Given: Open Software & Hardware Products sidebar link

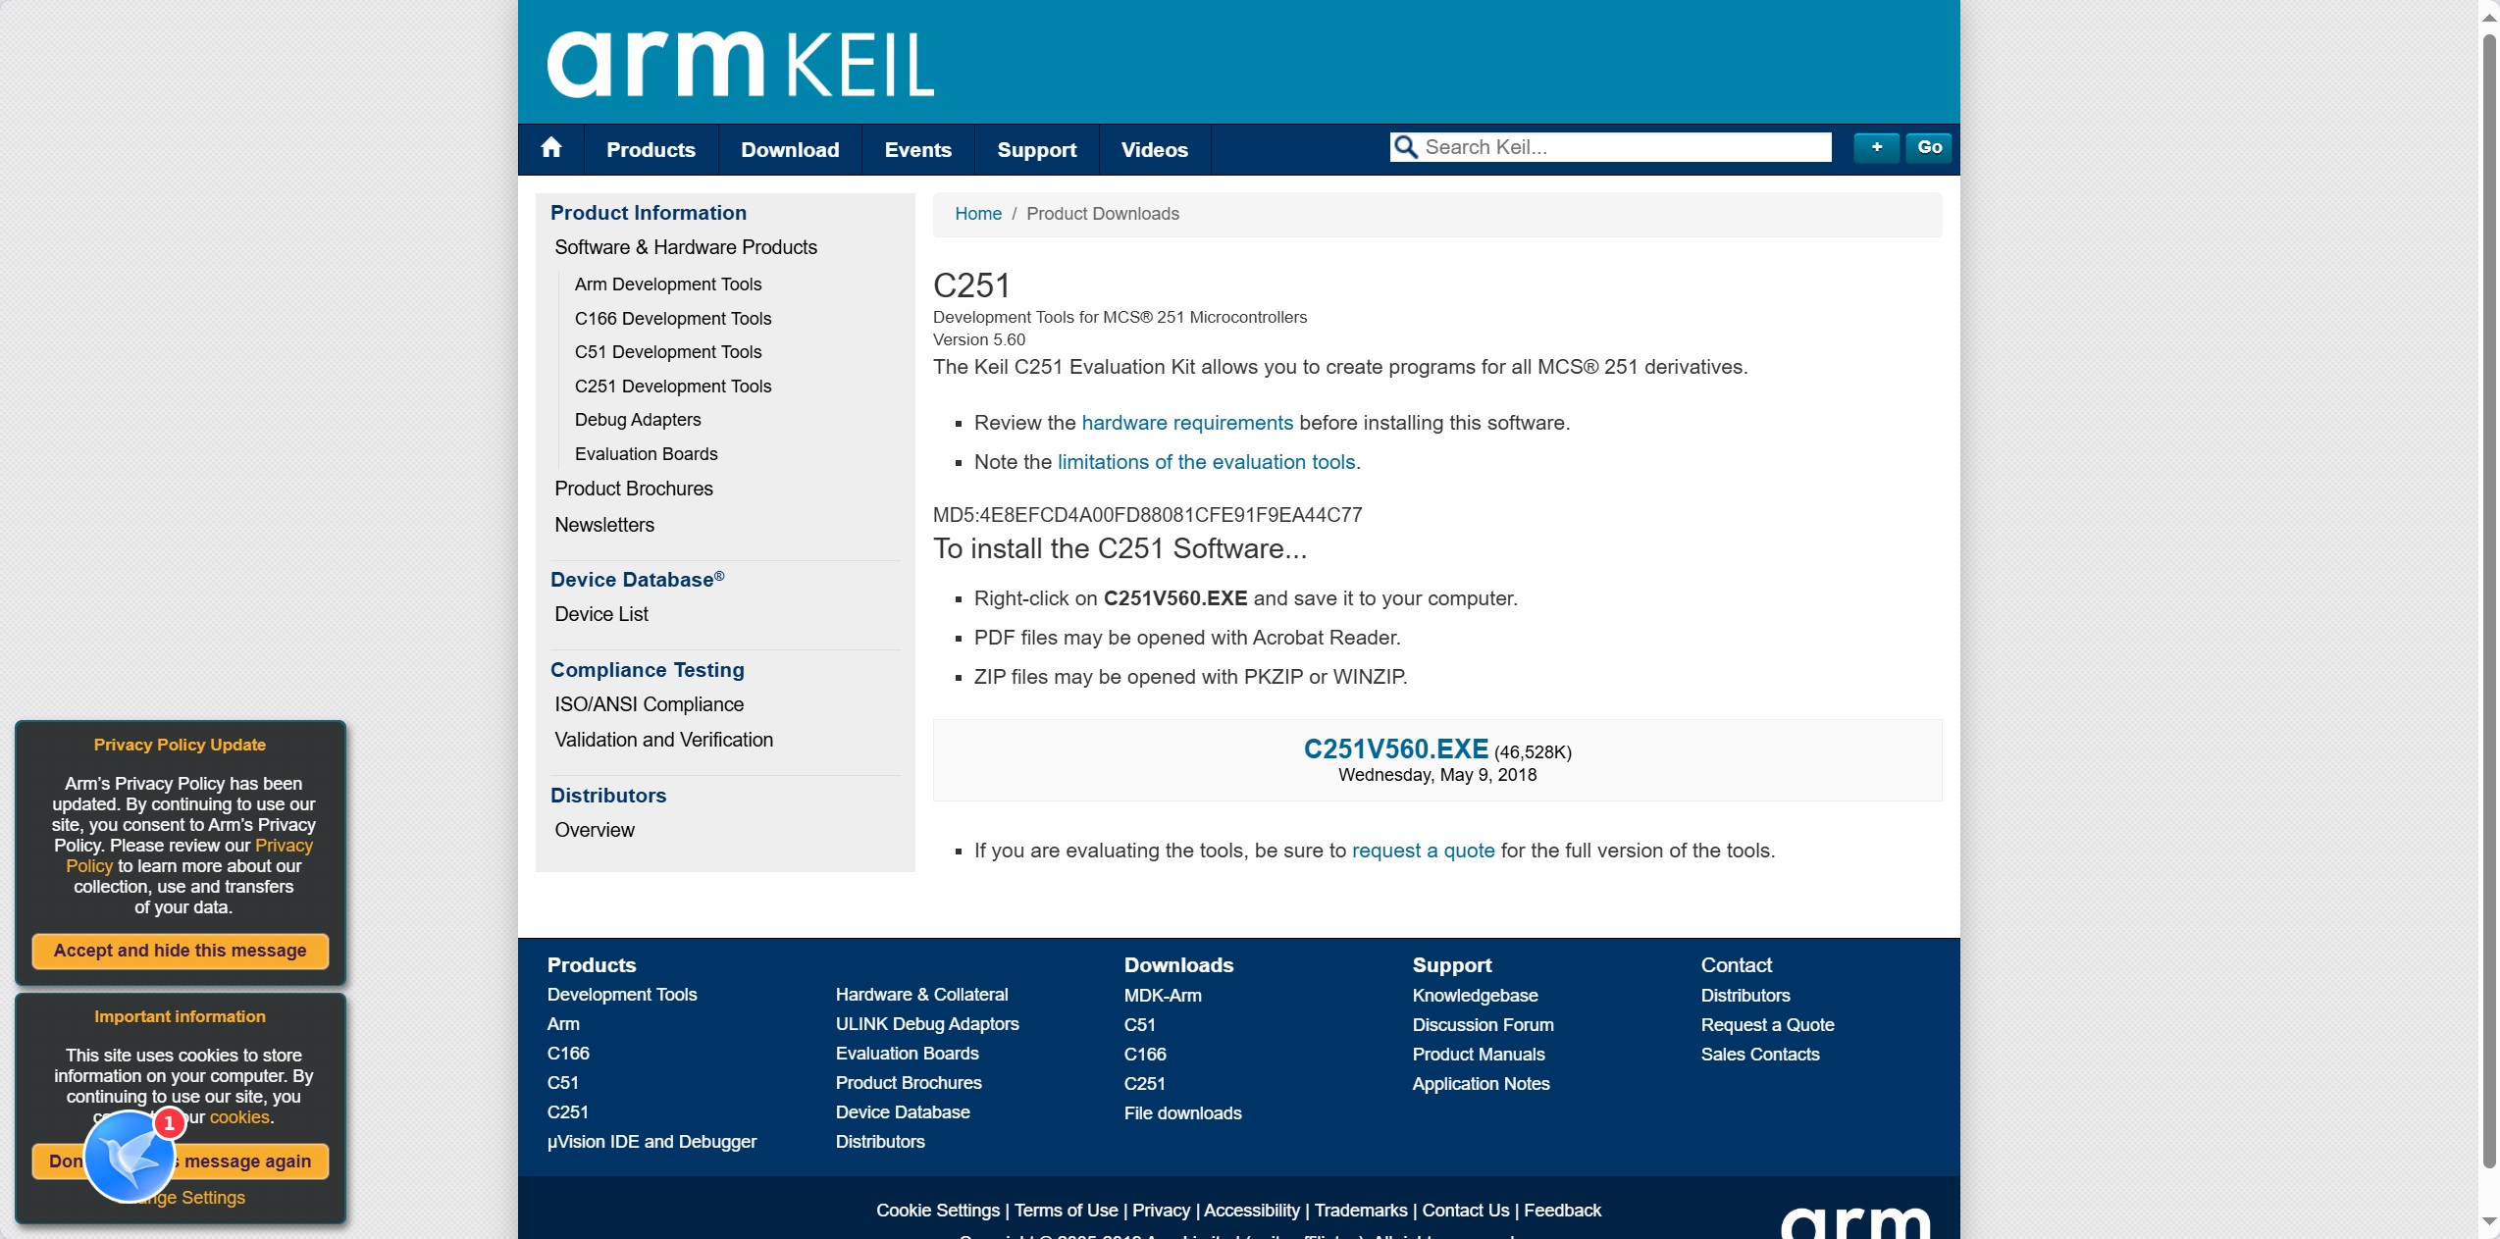Looking at the screenshot, I should click(686, 247).
